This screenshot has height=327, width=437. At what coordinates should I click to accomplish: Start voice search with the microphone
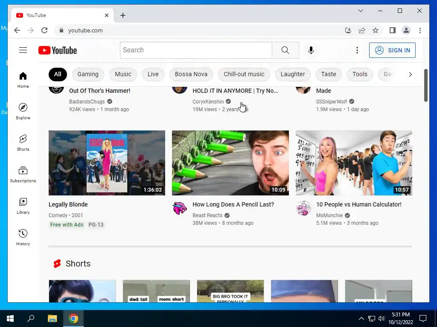(x=311, y=50)
